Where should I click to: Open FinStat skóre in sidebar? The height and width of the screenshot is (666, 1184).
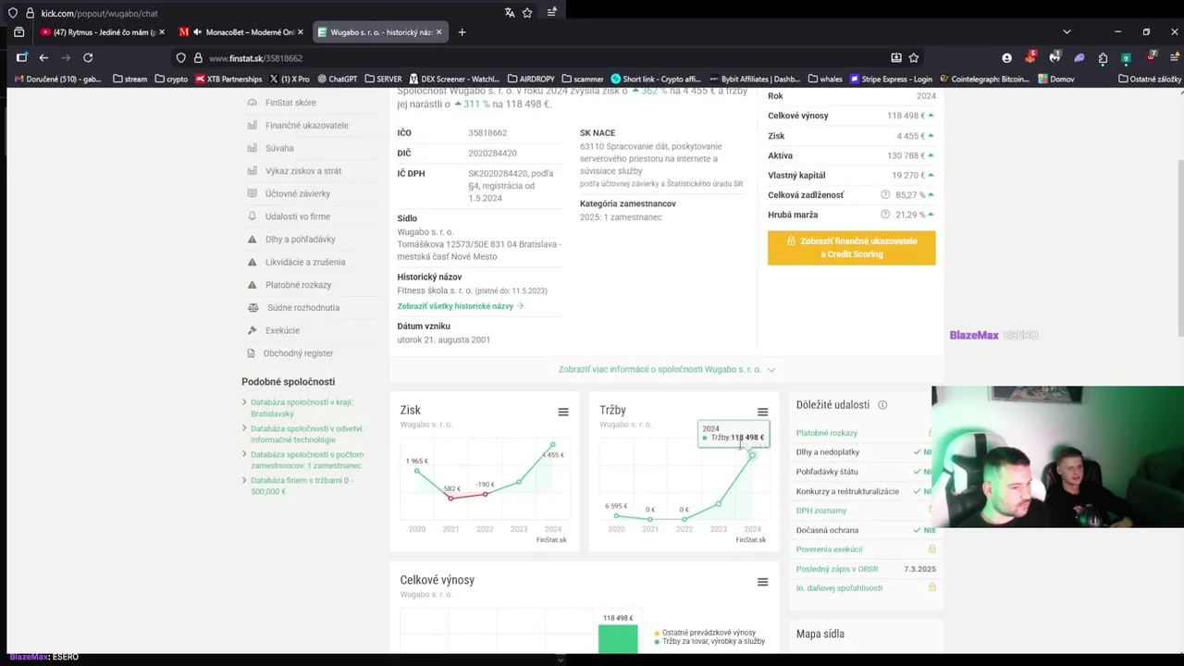290,103
